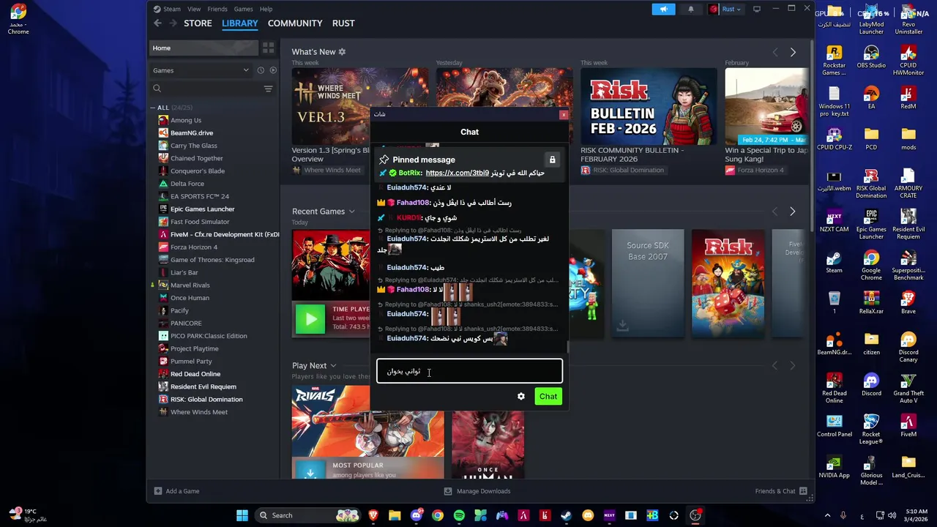Open the Friends menu

pyautogui.click(x=217, y=10)
